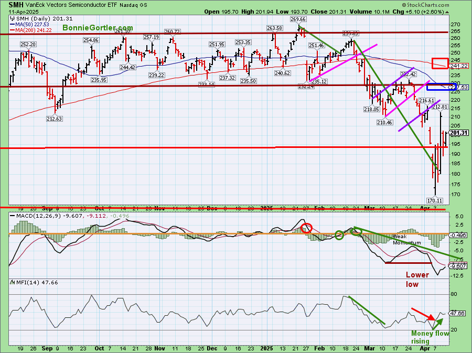
Task: Click the 47.66 MFI value tag
Action: coord(458,313)
